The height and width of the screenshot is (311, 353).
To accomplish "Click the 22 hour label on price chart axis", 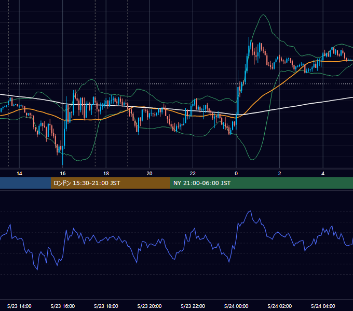I will tap(193, 174).
